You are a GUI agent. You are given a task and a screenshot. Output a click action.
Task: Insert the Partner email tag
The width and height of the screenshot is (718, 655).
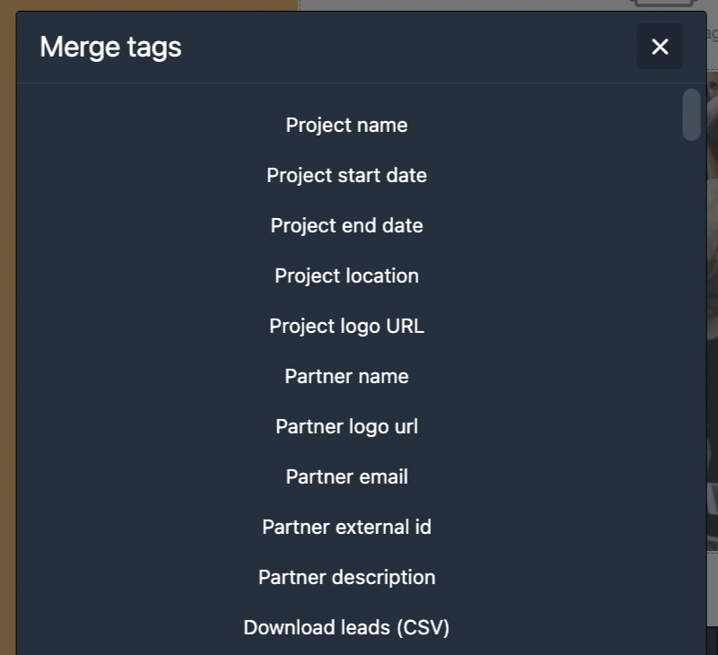point(346,477)
